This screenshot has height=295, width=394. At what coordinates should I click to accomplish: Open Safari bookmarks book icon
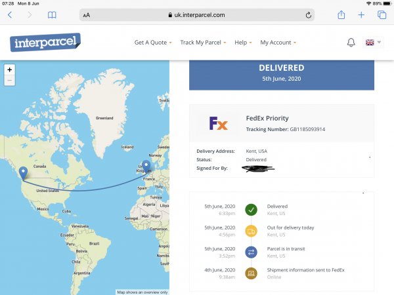tap(52, 15)
